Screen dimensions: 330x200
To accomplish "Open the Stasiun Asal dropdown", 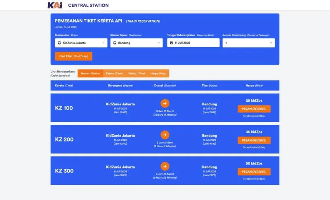I will coord(81,43).
